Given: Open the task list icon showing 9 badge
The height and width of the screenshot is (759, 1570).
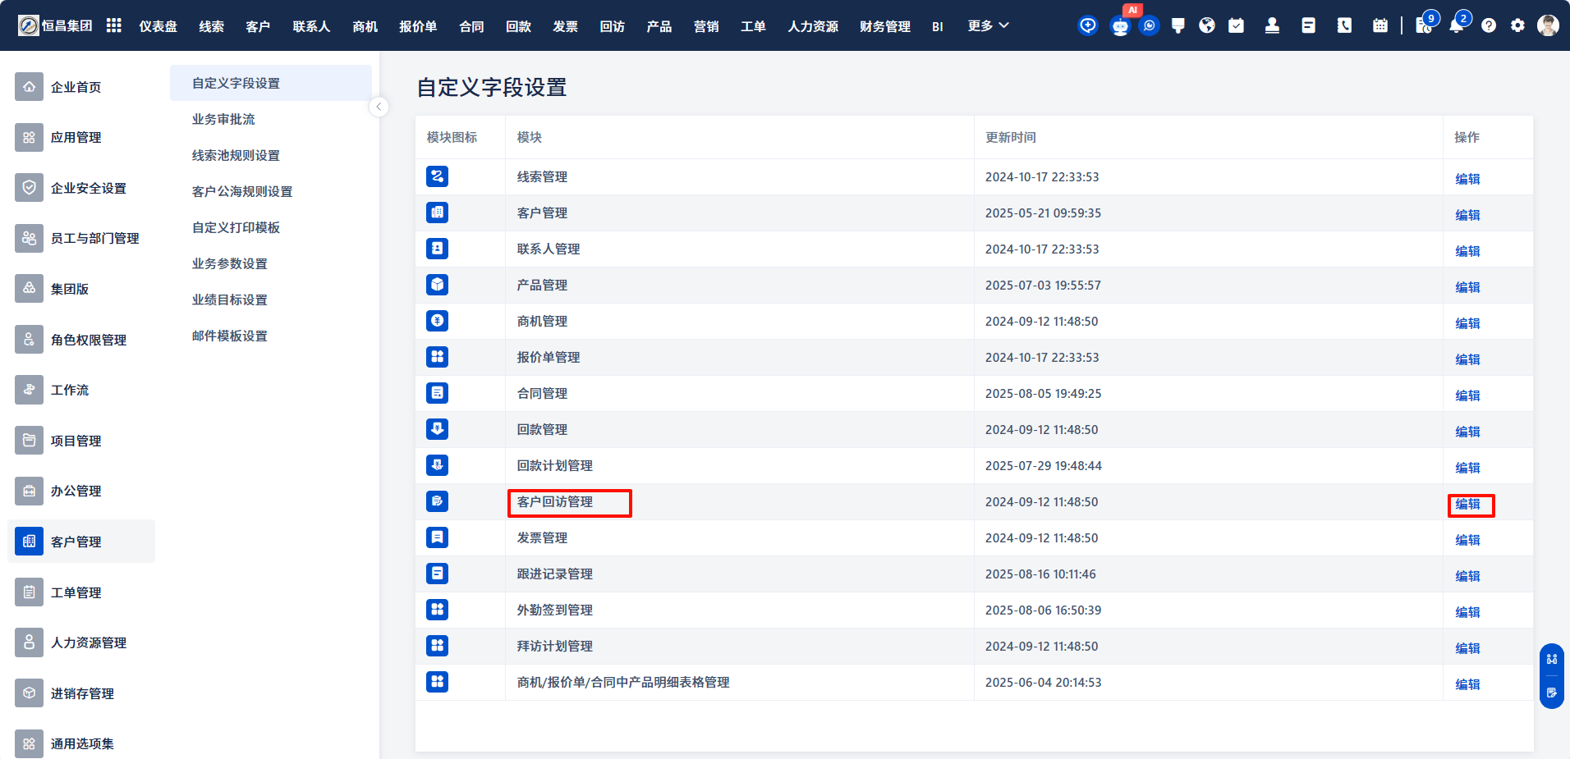Looking at the screenshot, I should coord(1423,25).
